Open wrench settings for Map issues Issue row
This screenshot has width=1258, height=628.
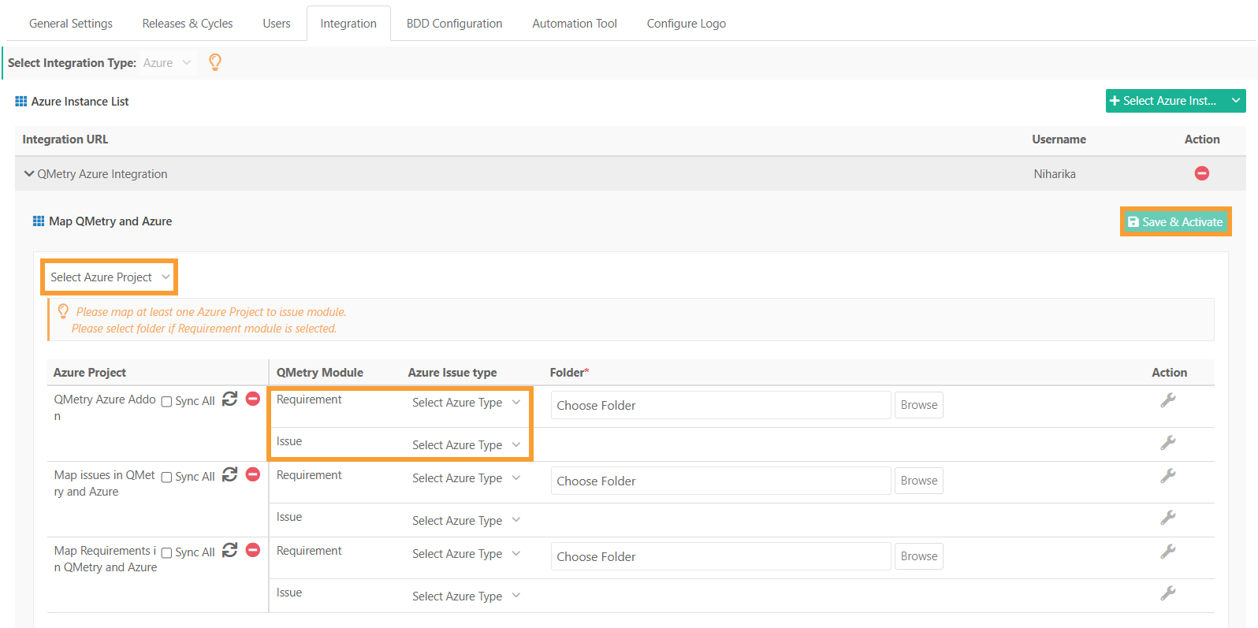pyautogui.click(x=1168, y=518)
